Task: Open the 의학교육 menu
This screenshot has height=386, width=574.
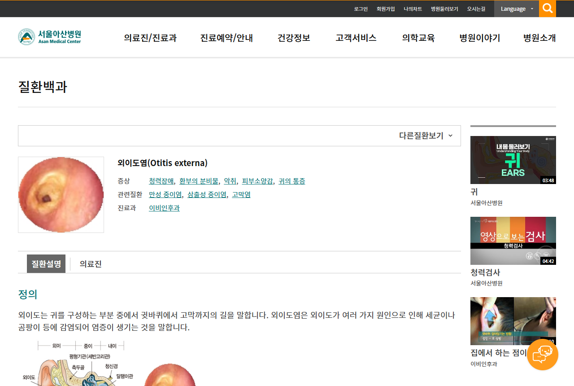Action: pos(418,38)
